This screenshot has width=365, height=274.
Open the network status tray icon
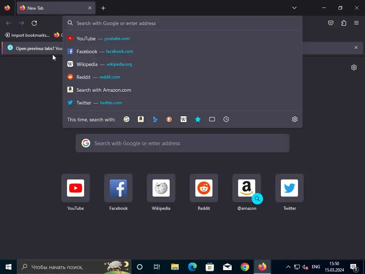[297, 267]
